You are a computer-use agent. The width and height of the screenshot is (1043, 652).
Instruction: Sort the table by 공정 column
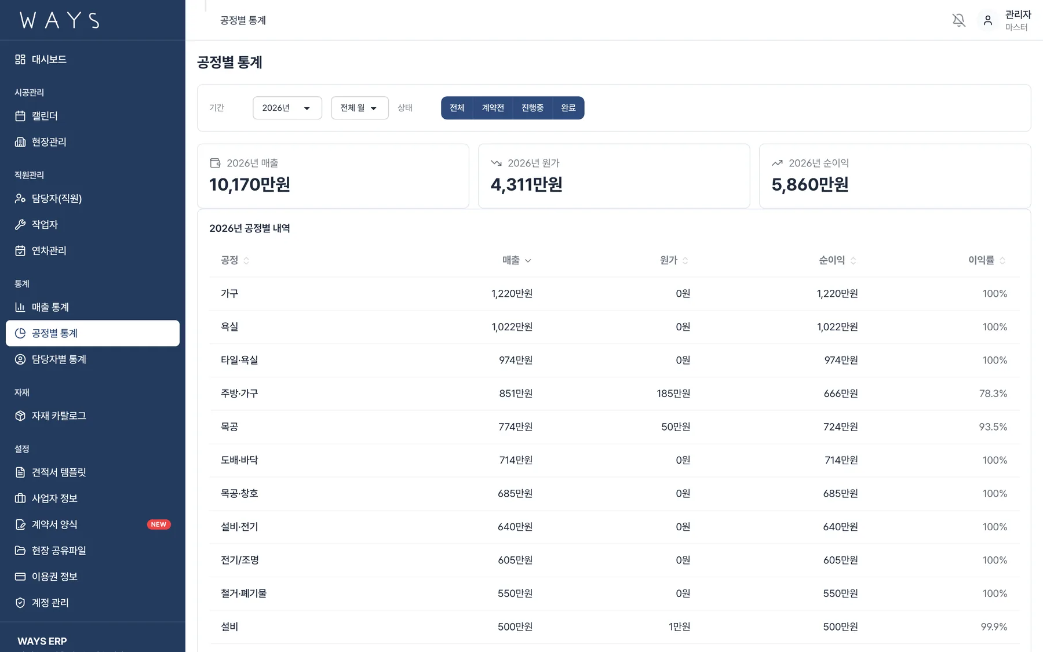pos(235,260)
